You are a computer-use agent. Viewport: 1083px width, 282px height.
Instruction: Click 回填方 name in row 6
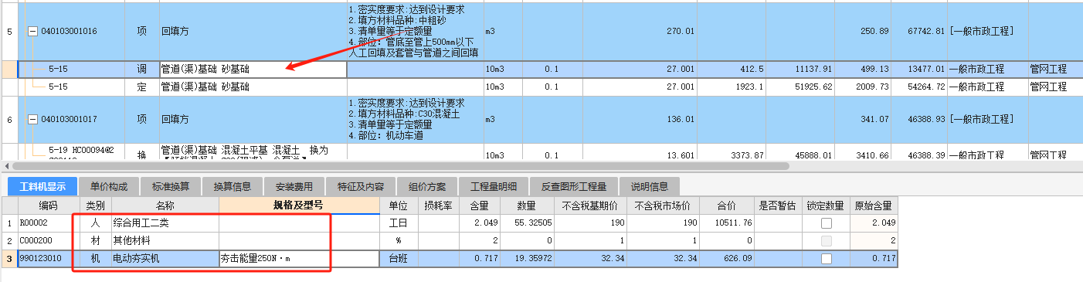click(x=253, y=119)
